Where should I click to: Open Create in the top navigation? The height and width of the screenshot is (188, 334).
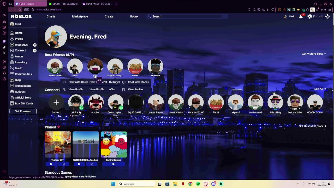[x=109, y=16]
